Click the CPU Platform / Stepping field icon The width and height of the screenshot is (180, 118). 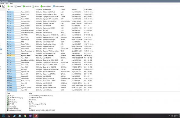pos(8,98)
